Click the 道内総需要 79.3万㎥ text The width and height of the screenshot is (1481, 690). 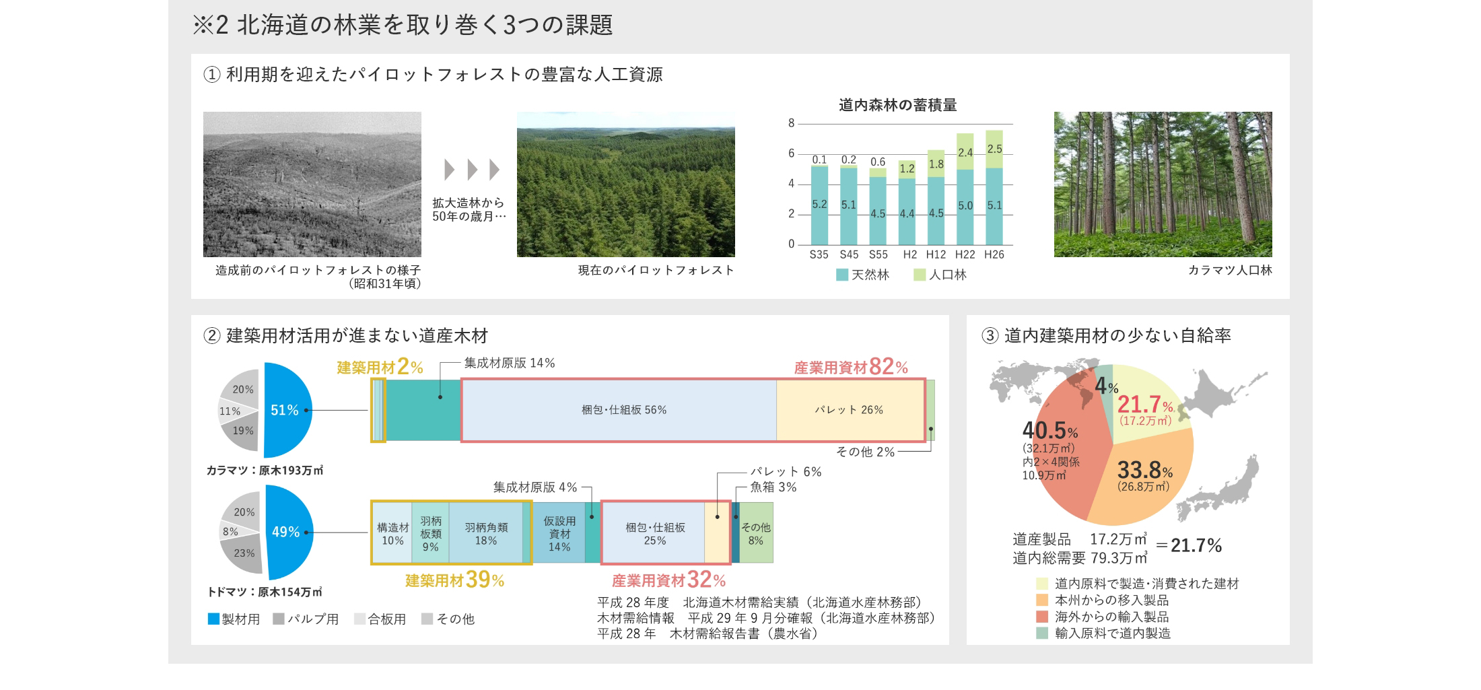pos(1080,558)
